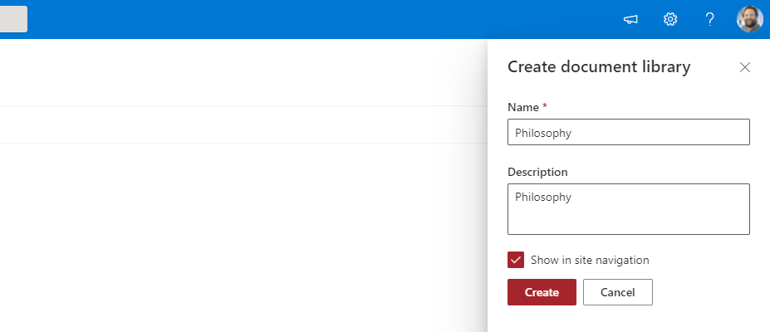Image resolution: width=770 pixels, height=332 pixels.
Task: Open the user profile avatar
Action: pos(749,19)
